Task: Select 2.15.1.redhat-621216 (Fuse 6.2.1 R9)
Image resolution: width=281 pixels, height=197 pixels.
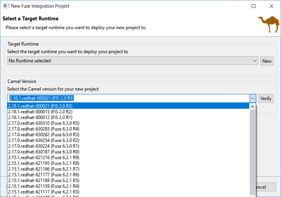Action: point(43,158)
